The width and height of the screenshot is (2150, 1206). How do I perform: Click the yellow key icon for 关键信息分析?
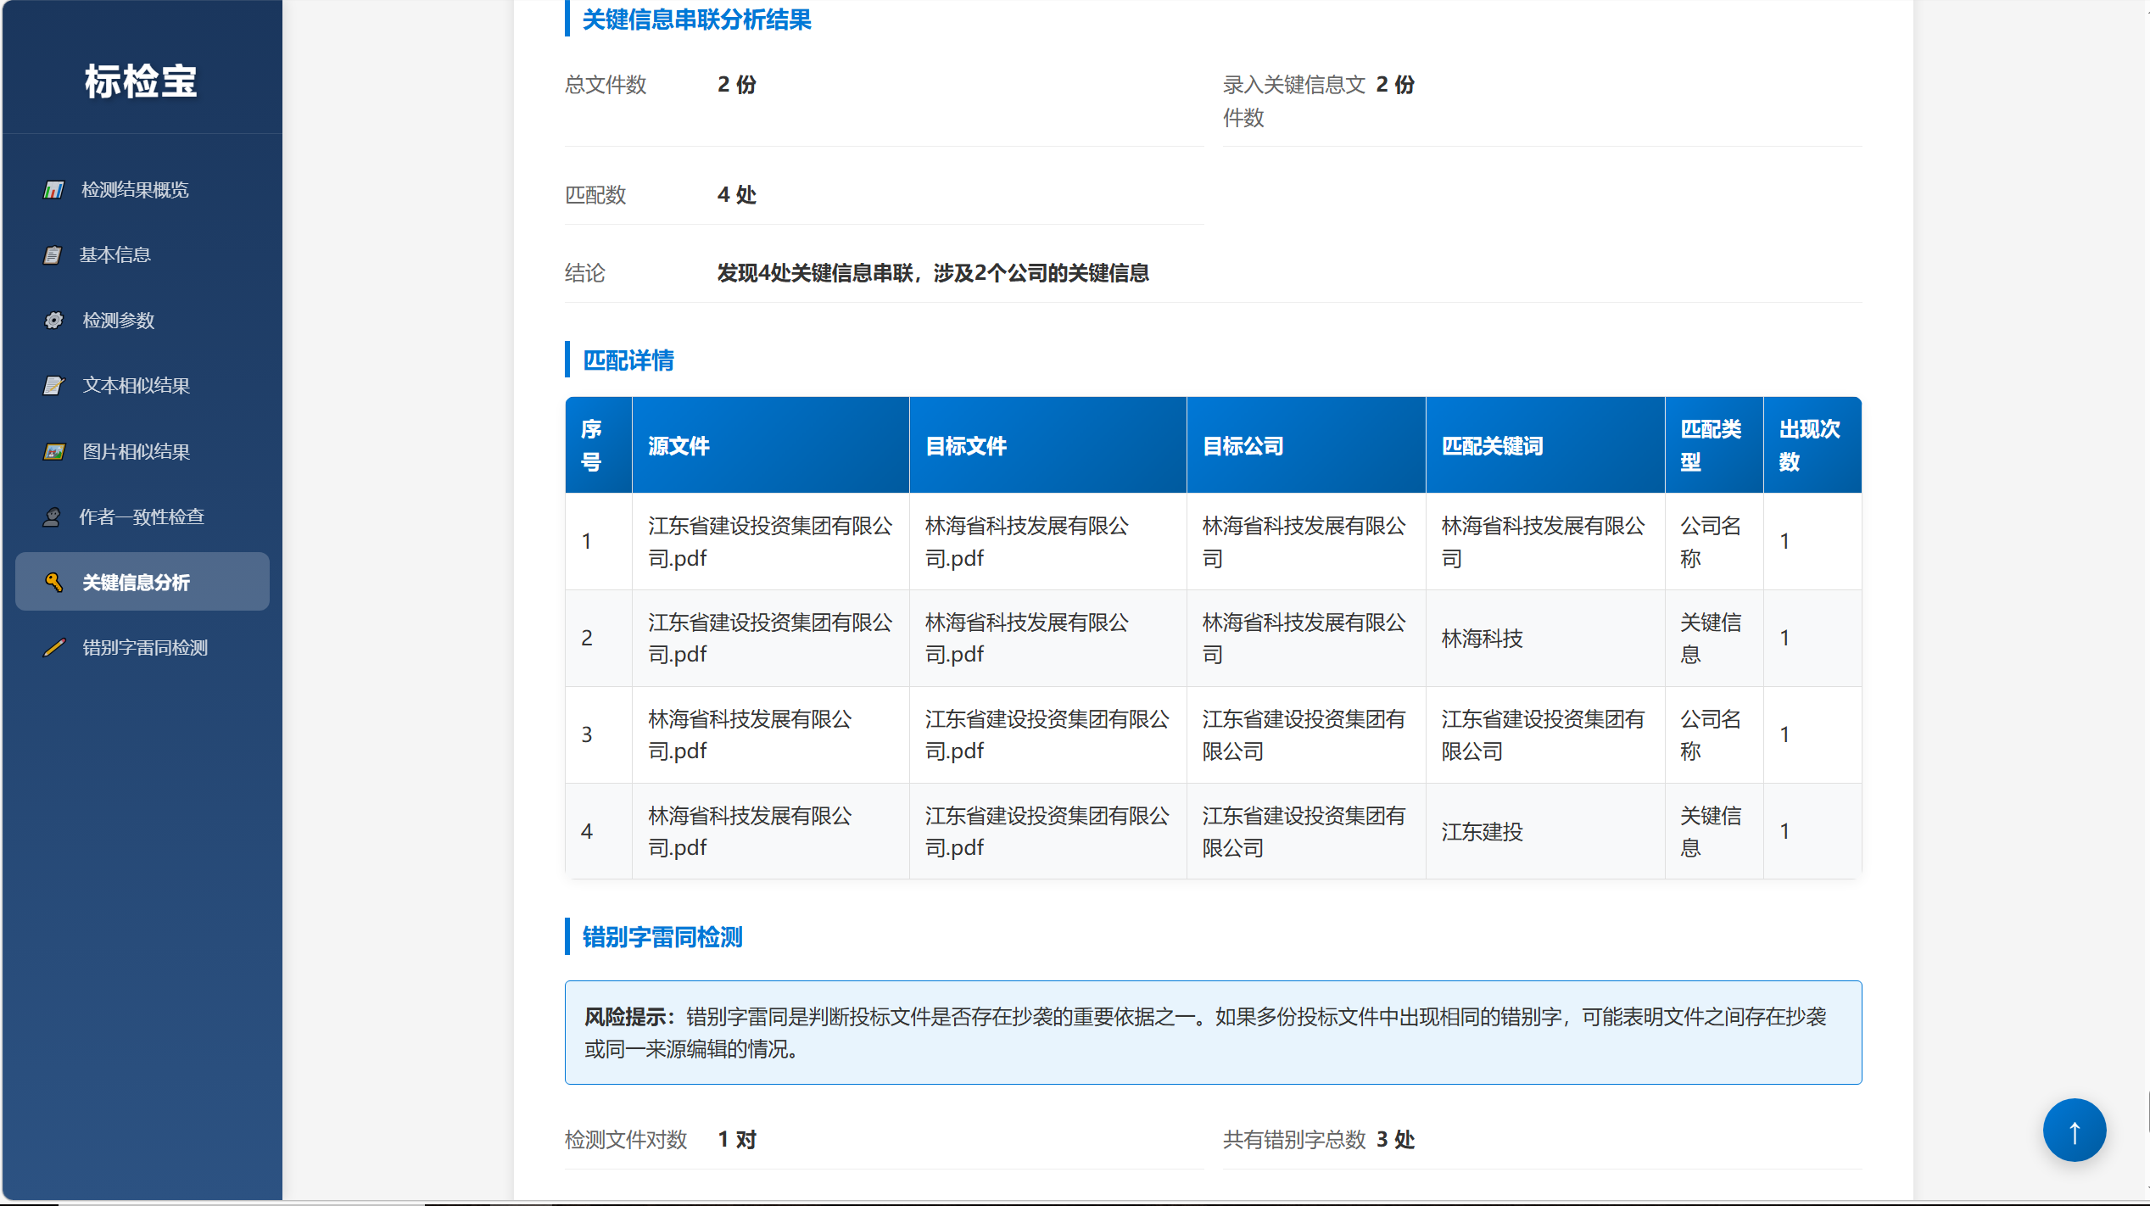(53, 583)
